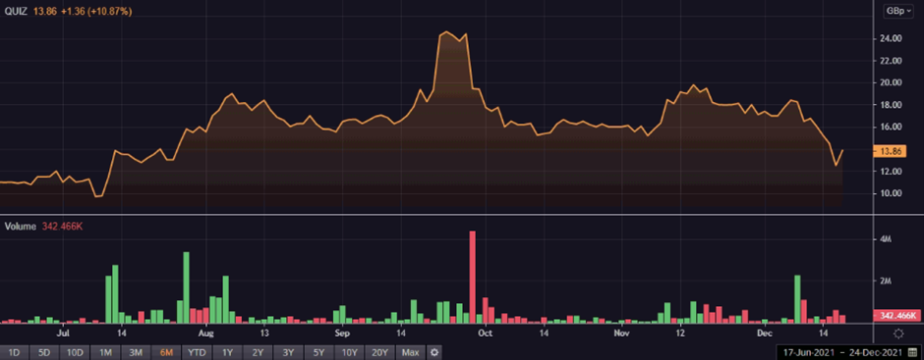Switch chart to 3M range
The image size is (924, 360).
tap(136, 353)
